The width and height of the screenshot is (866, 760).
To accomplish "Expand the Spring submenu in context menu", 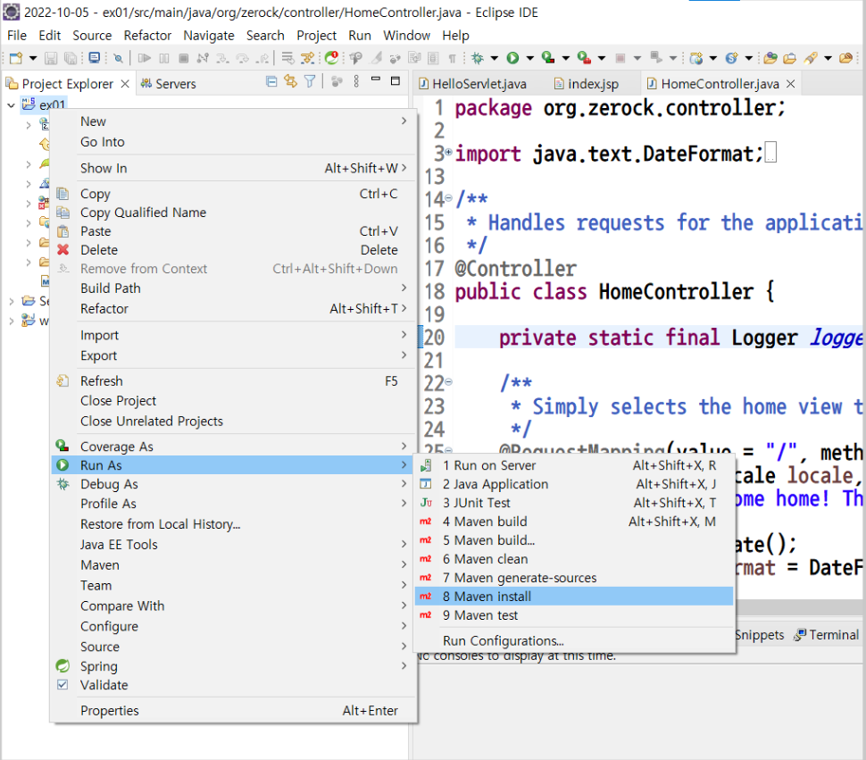I will click(x=233, y=666).
